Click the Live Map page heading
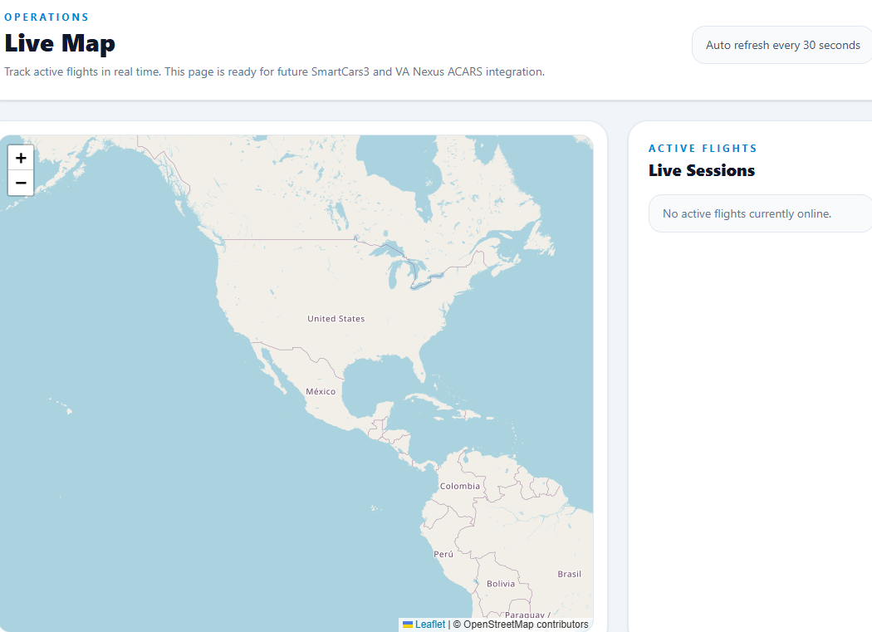 [60, 43]
